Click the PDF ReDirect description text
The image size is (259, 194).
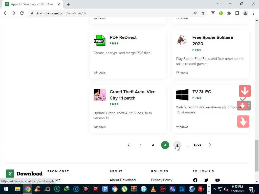click(x=122, y=53)
